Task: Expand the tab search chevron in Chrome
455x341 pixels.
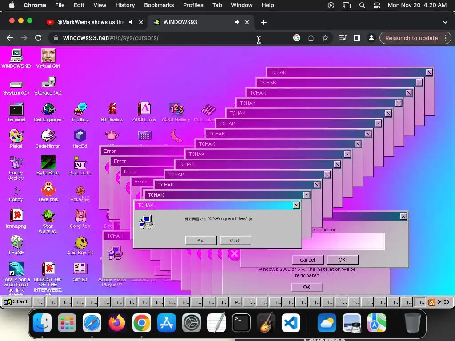Action: point(445,22)
